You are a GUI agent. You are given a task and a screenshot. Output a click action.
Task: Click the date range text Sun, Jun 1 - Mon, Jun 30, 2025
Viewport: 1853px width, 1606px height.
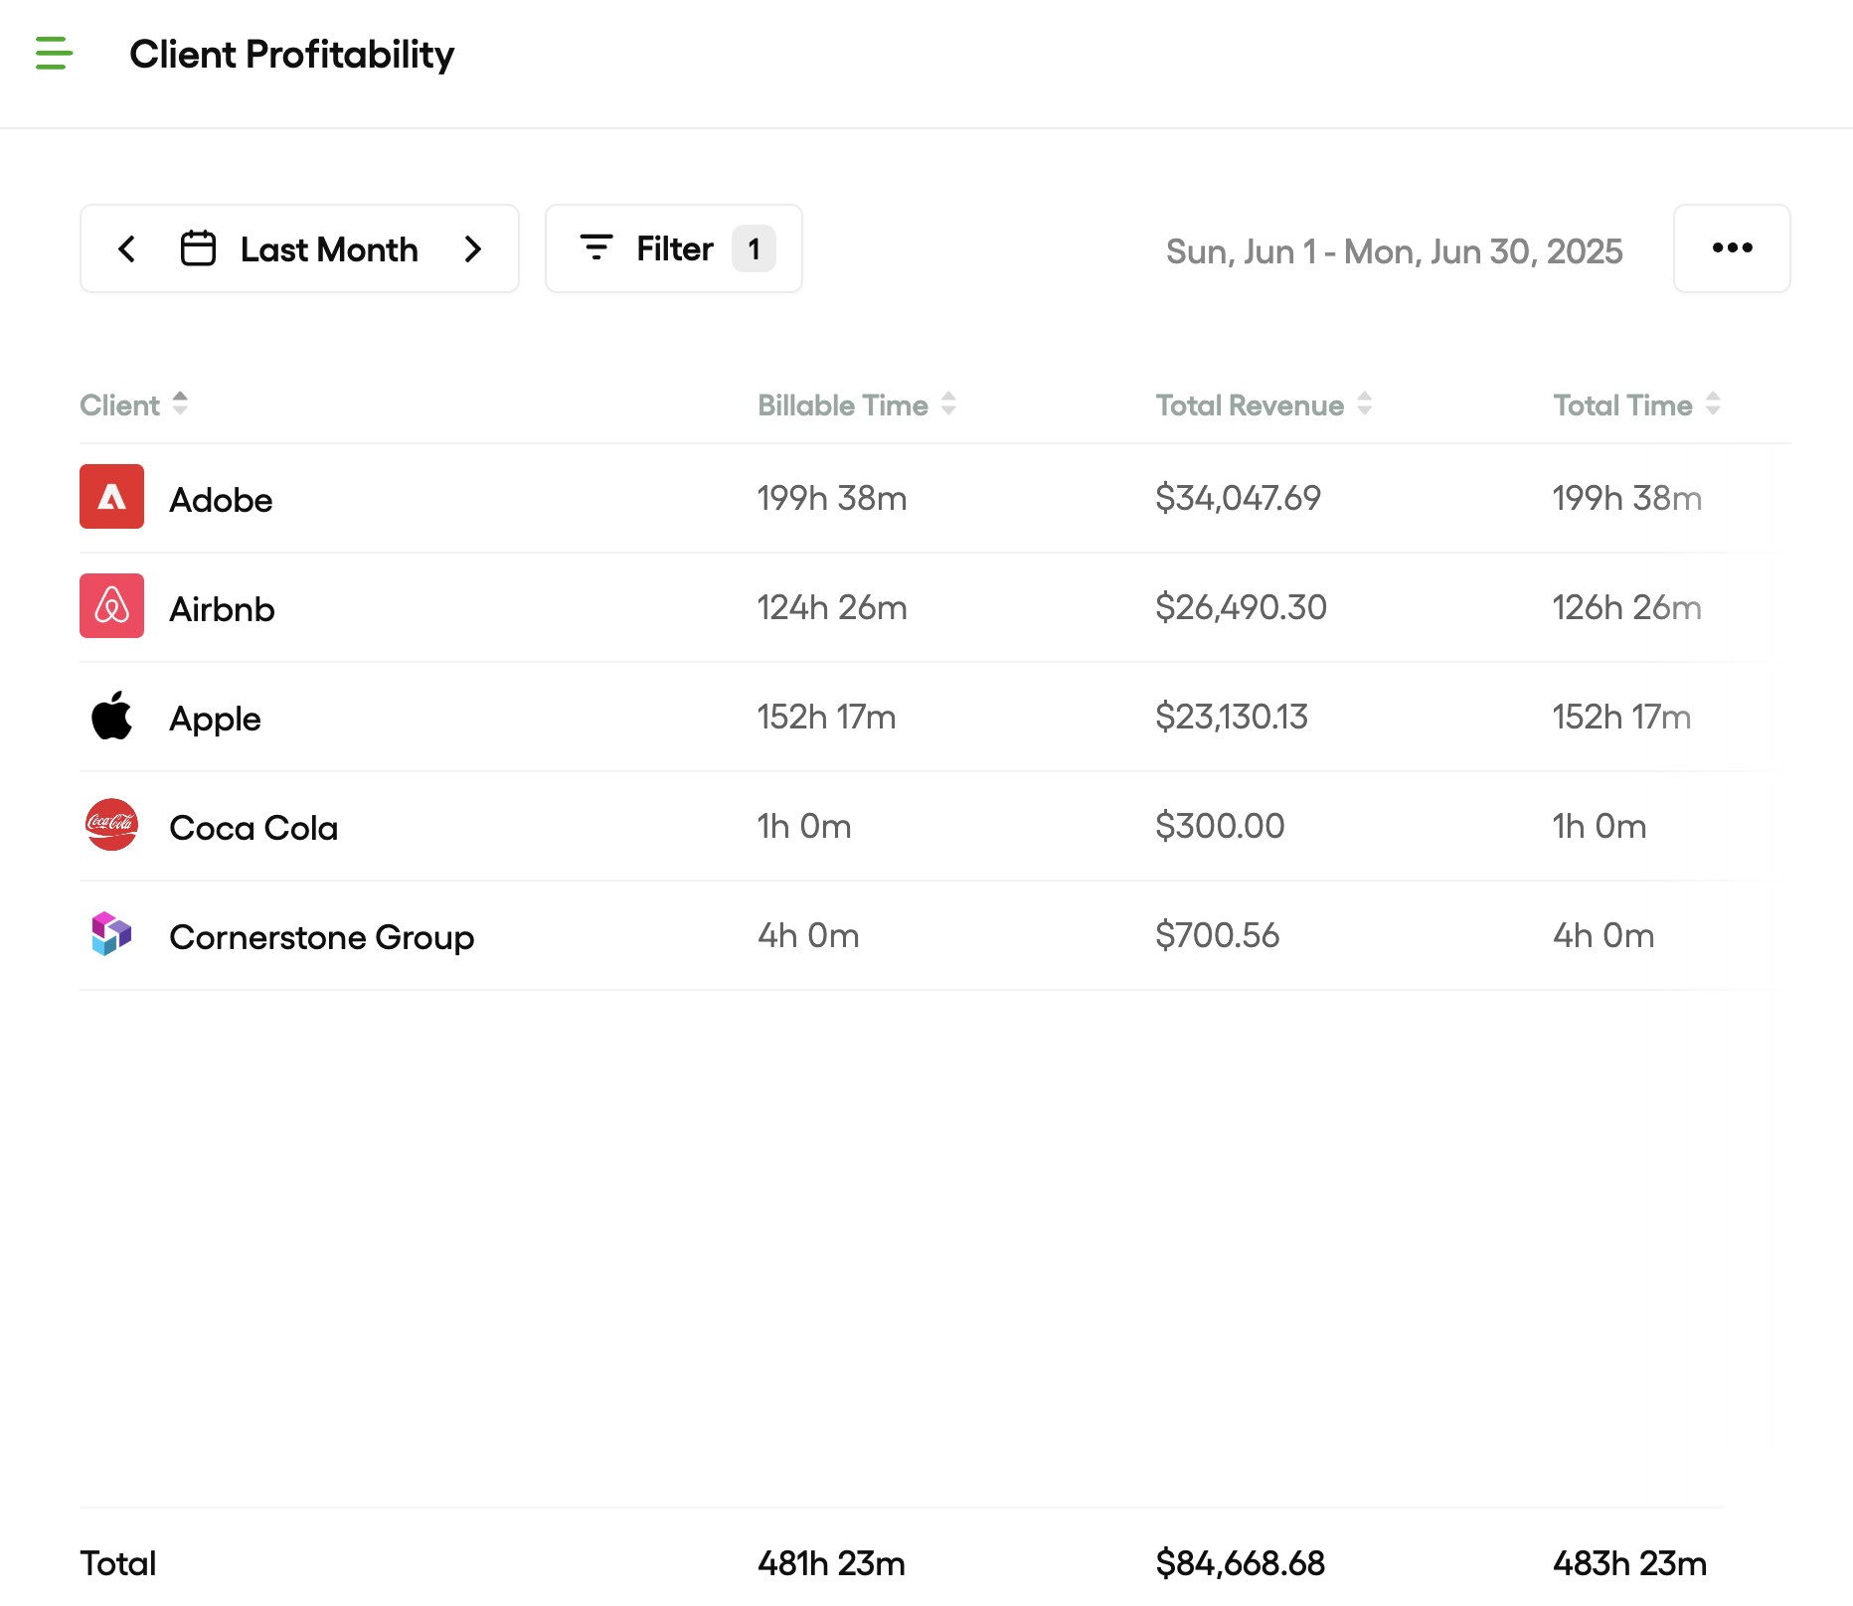(x=1394, y=251)
